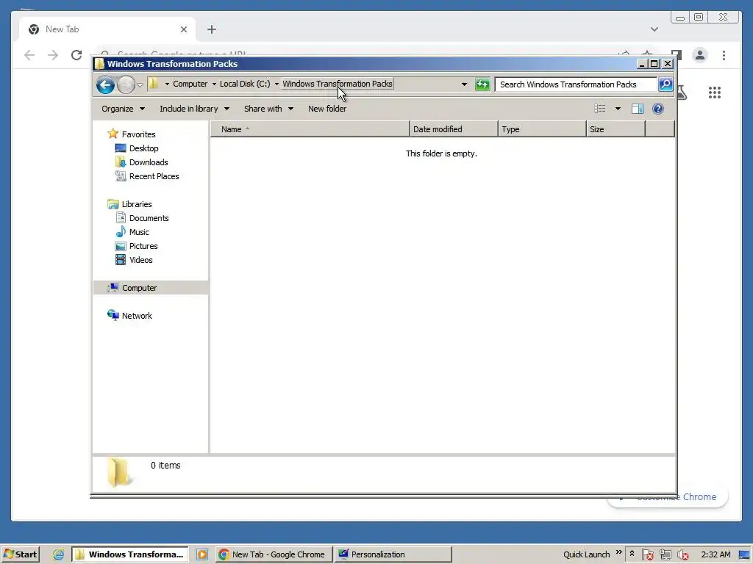Open the Documents library
Screen dimensions: 753x564
[149, 218]
